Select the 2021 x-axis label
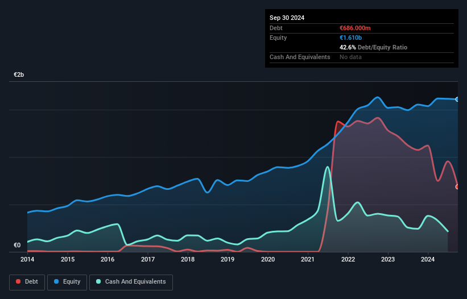The width and height of the screenshot is (467, 299). point(308,259)
